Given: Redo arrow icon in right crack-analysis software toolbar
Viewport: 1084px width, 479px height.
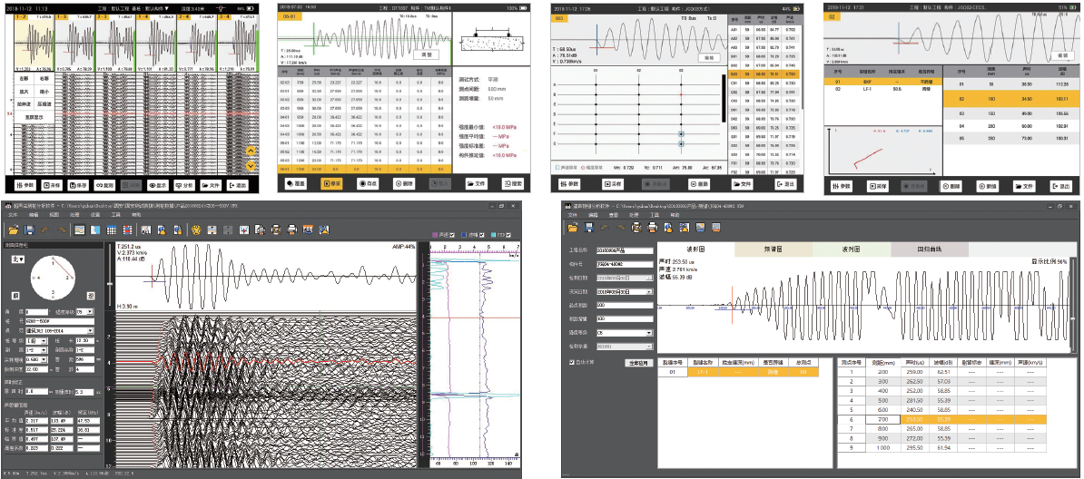Looking at the screenshot, I should pos(619,228).
